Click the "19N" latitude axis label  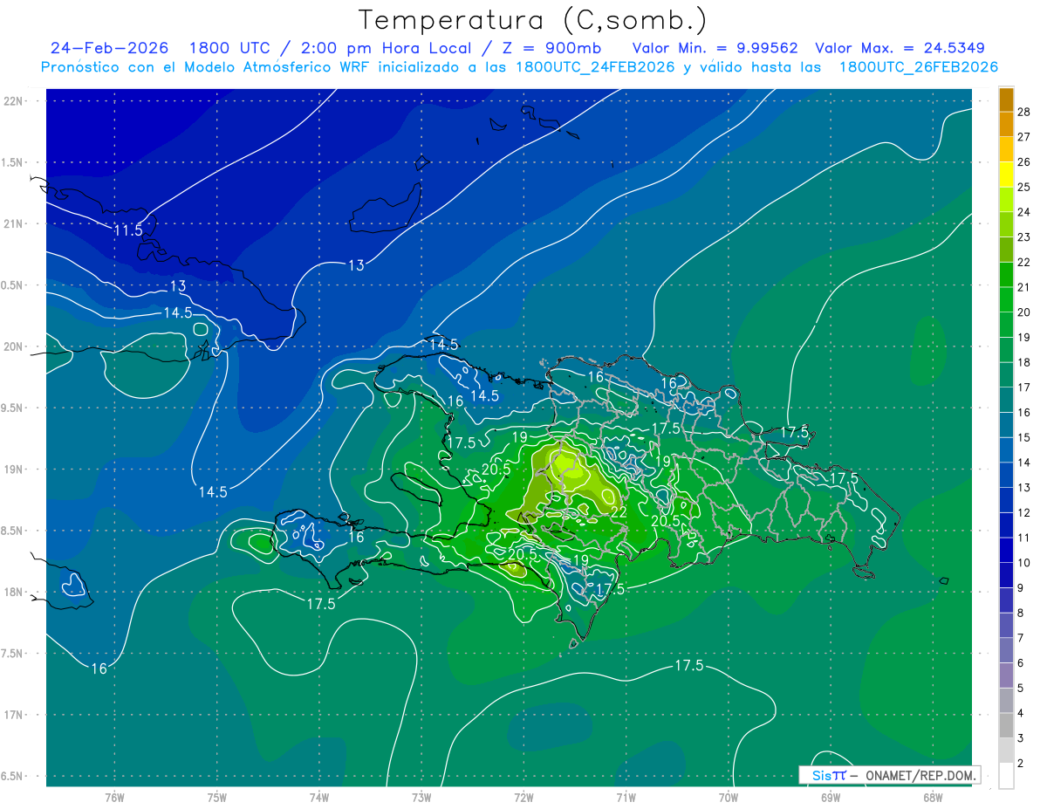(x=13, y=469)
